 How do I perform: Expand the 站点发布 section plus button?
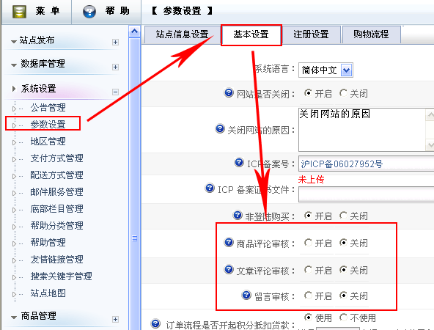pyautogui.click(x=115, y=42)
